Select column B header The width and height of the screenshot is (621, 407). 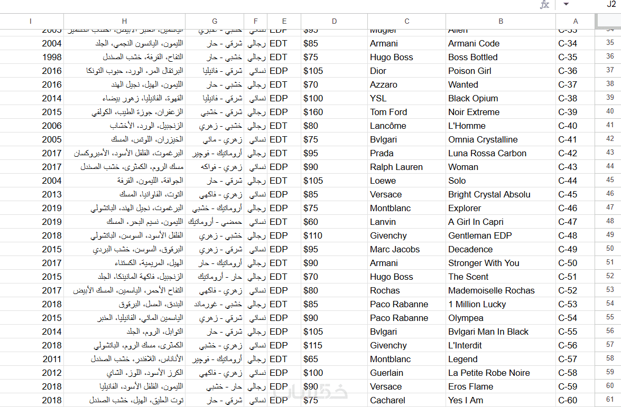click(x=500, y=21)
